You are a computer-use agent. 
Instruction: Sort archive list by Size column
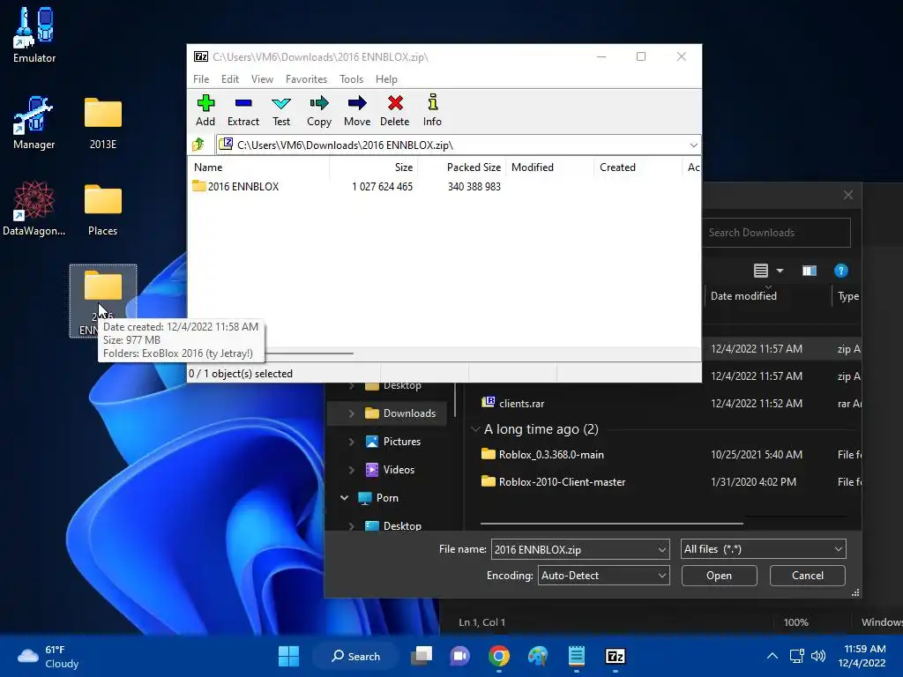pos(373,167)
